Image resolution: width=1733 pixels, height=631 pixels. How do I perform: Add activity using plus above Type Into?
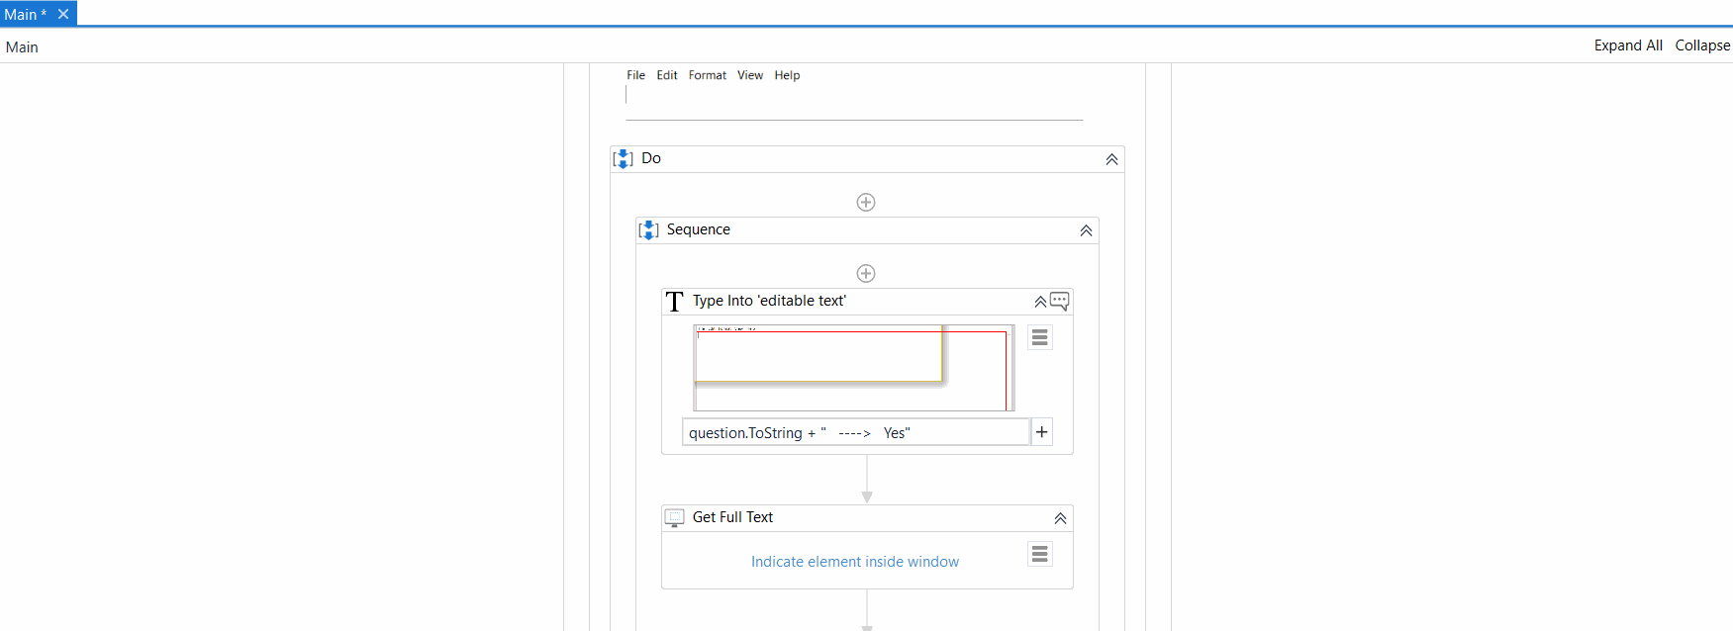[x=866, y=274]
